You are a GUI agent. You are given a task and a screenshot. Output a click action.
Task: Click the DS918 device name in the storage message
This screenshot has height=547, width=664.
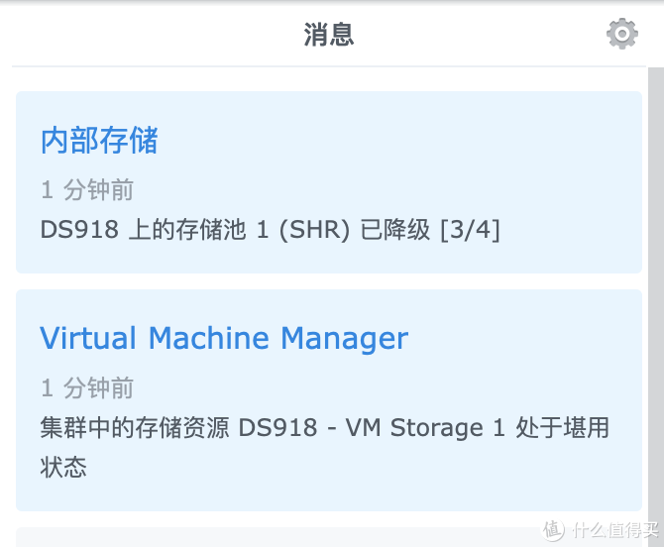[x=81, y=230]
